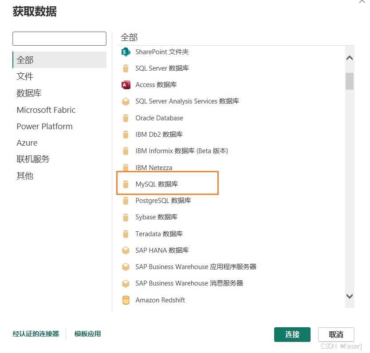370x353 pixels.
Task: Click the IBM Db2 database icon
Action: point(126,135)
